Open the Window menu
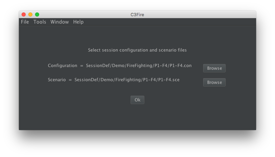Image resolution: width=275 pixels, height=157 pixels. [60, 22]
